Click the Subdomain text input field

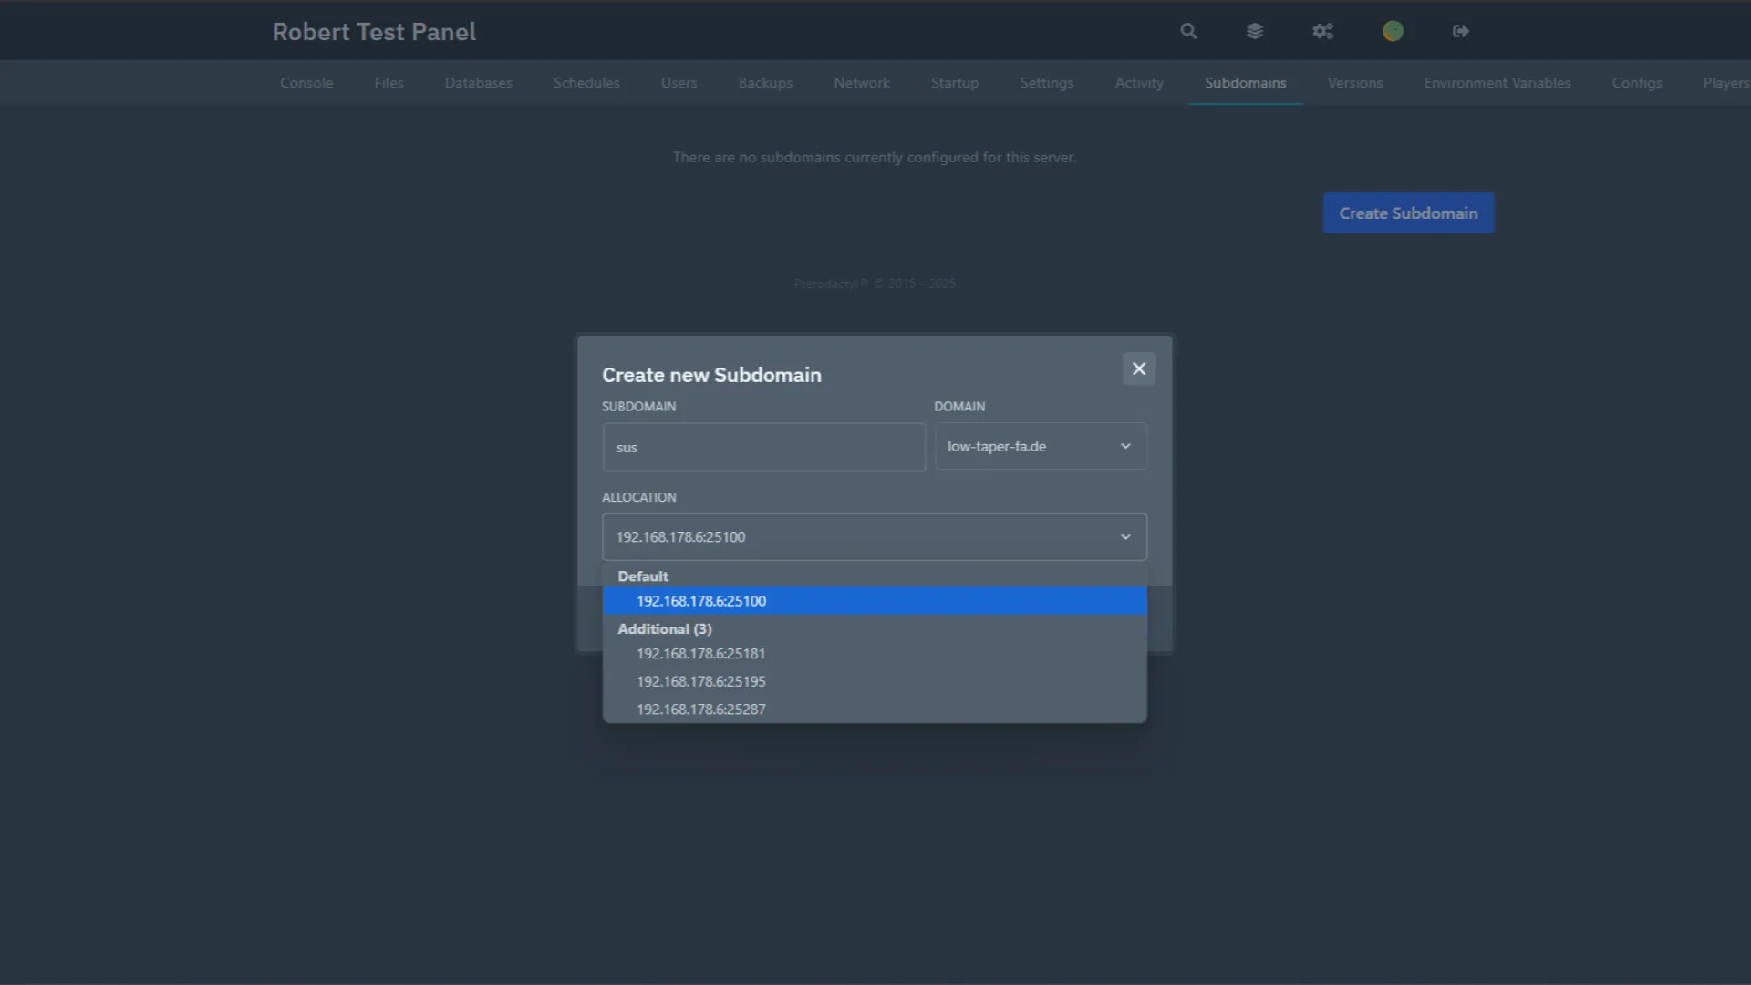[763, 447]
